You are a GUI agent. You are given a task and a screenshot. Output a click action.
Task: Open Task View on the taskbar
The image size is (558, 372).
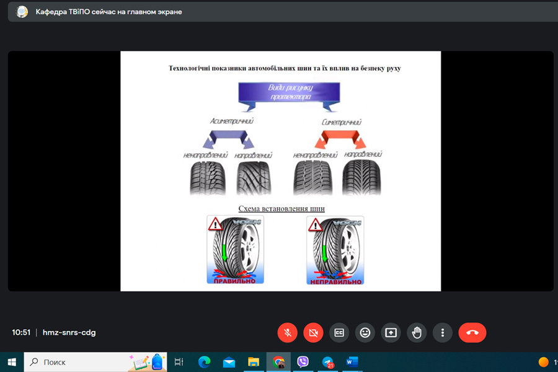click(179, 362)
